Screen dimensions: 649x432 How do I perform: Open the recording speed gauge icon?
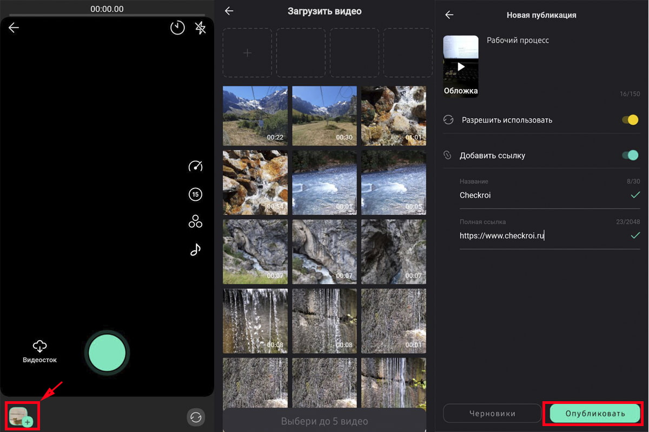[x=195, y=166]
